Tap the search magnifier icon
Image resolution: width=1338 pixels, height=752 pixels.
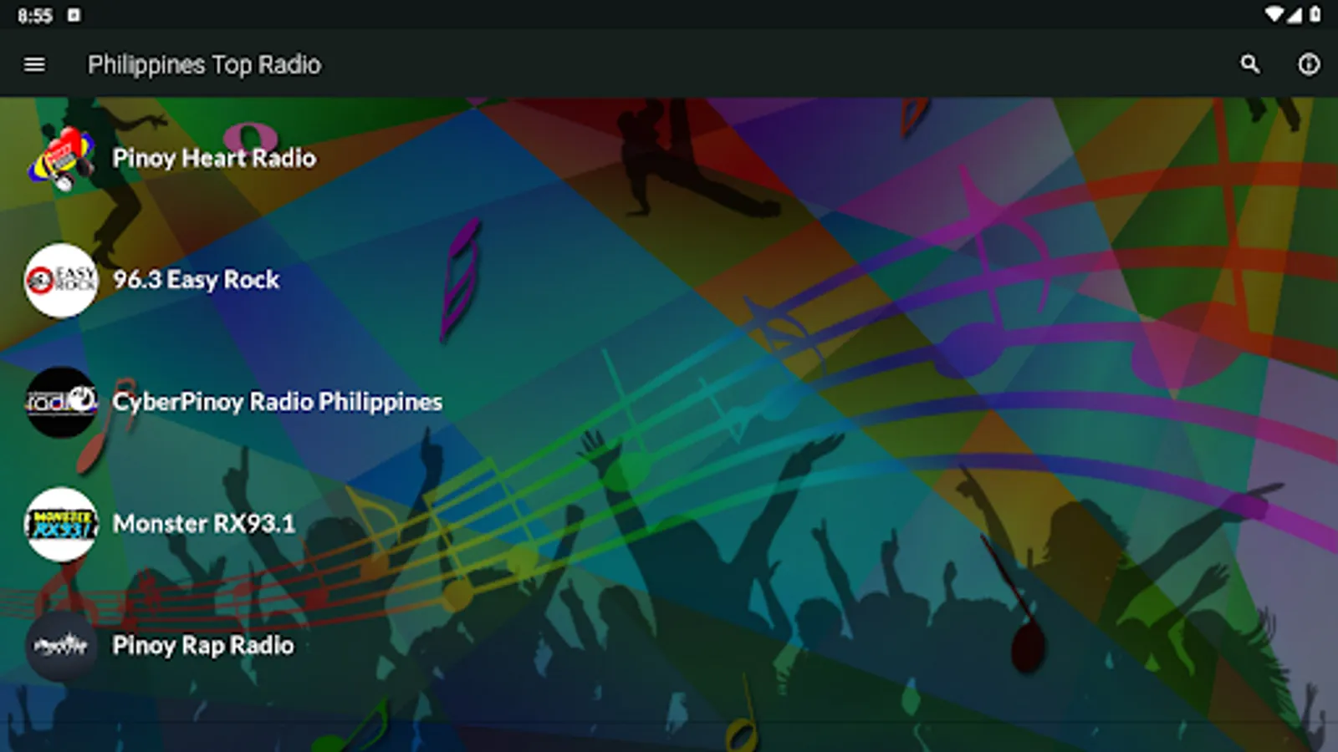(x=1249, y=64)
